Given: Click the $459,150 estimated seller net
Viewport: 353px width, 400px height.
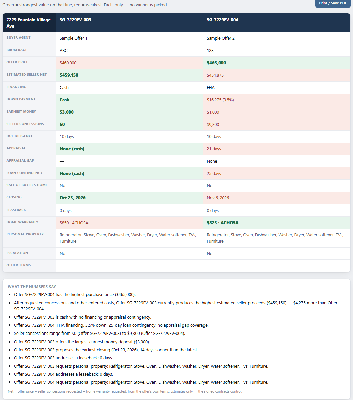Looking at the screenshot, I should click(x=69, y=75).
